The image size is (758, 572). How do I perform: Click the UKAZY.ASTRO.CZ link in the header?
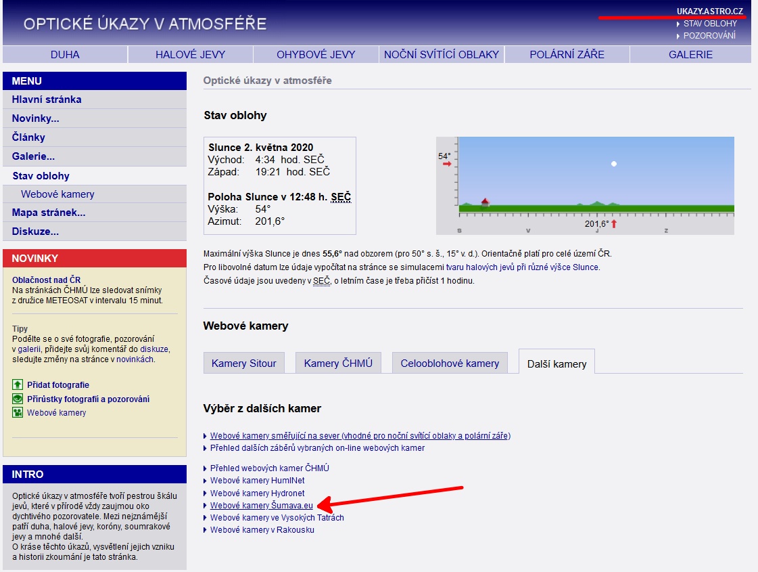709,11
